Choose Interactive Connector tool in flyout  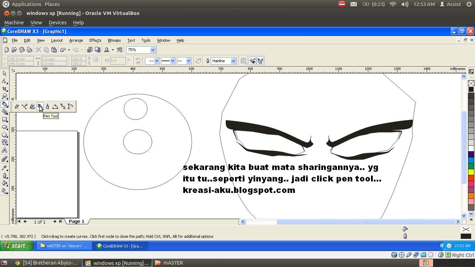[x=63, y=106]
